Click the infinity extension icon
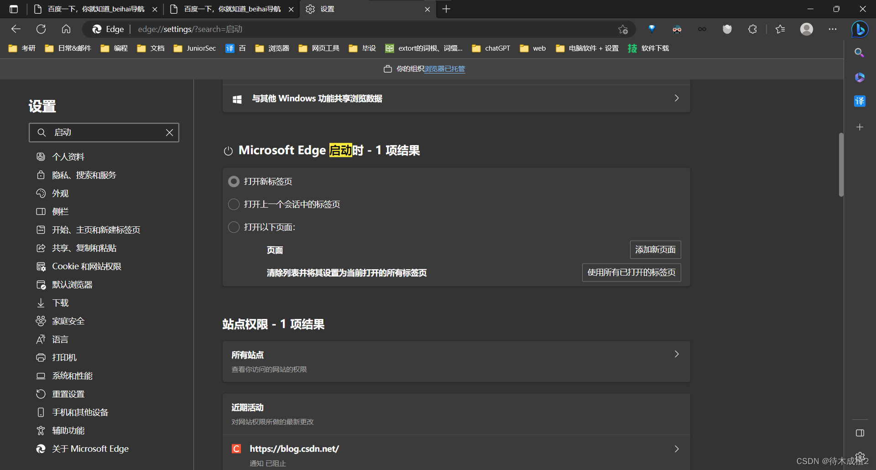Image resolution: width=876 pixels, height=470 pixels. tap(702, 29)
